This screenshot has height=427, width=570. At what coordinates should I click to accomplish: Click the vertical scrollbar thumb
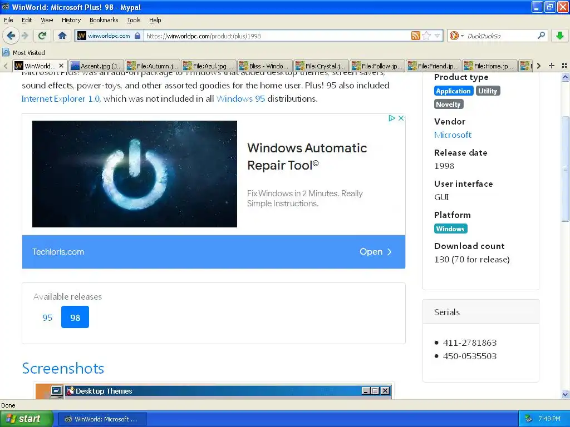[565, 169]
